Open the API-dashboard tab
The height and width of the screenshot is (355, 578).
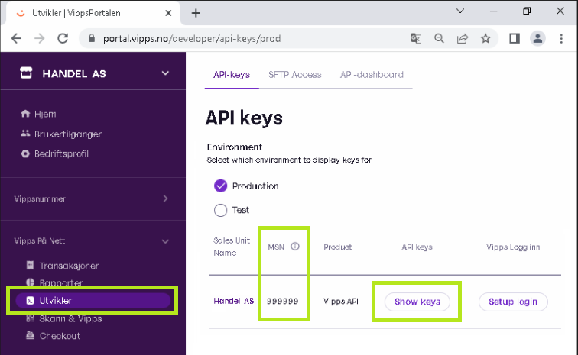tap(372, 75)
